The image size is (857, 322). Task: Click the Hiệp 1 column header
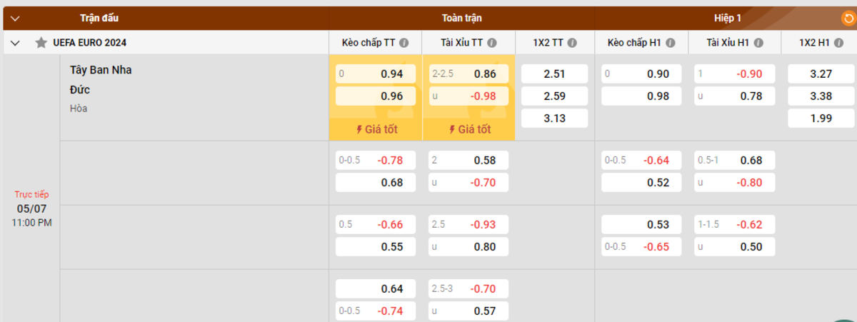728,19
